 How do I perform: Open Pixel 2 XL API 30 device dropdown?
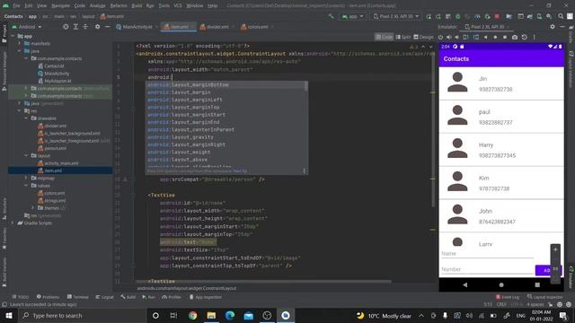click(396, 16)
